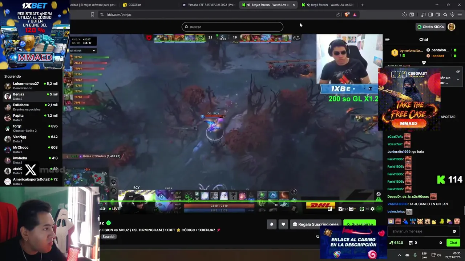Expand the pinned prediction dropdown arrow
The width and height of the screenshot is (465, 261).
click(458, 79)
